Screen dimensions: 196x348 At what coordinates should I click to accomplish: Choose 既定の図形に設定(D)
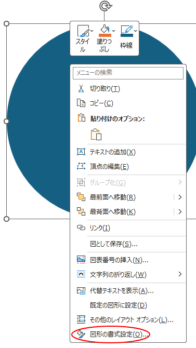coord(118,305)
